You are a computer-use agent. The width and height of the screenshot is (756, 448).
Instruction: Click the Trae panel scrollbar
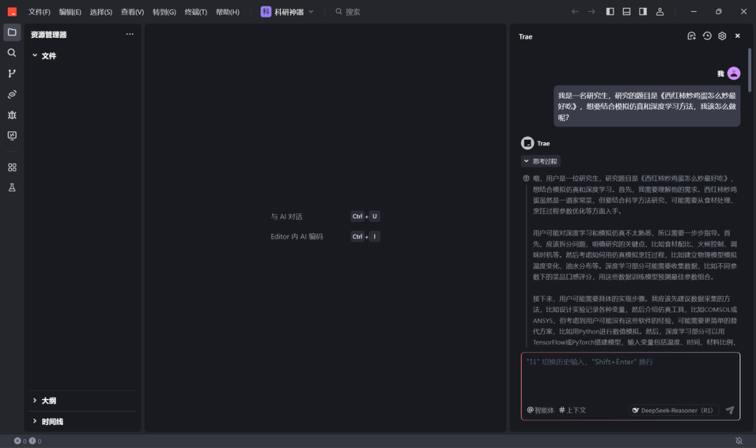pos(749,70)
